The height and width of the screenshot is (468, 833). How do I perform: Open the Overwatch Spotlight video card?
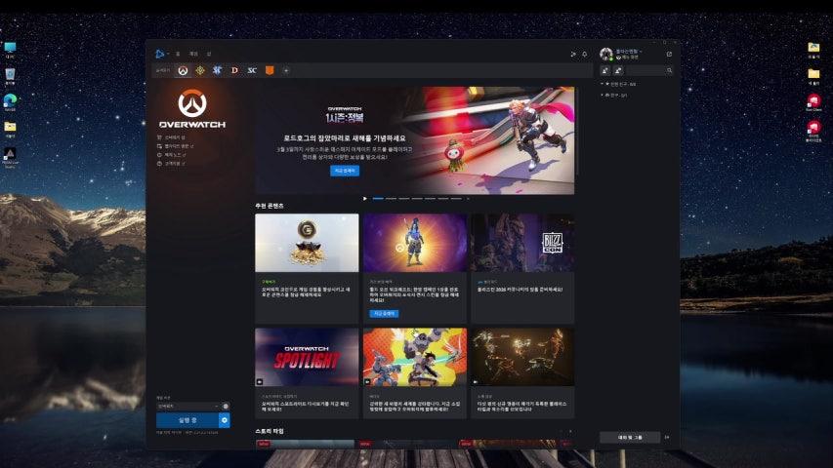point(307,373)
